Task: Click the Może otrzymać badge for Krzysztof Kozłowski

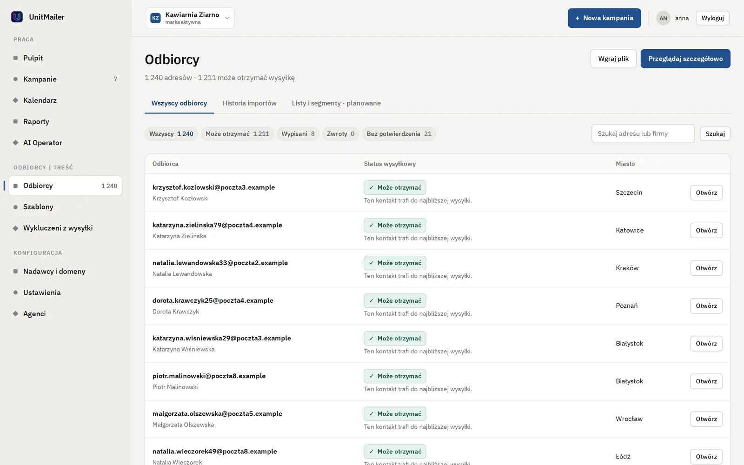Action: pos(395,187)
